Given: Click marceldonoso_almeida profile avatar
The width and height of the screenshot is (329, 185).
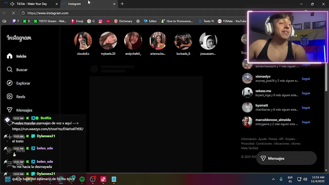Looking at the screenshot, I should [x=247, y=122].
